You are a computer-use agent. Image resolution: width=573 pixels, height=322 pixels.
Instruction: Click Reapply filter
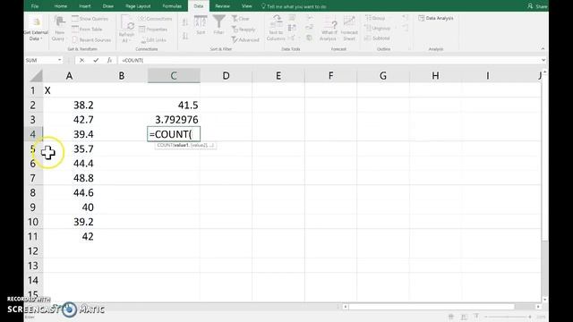pos(244,30)
